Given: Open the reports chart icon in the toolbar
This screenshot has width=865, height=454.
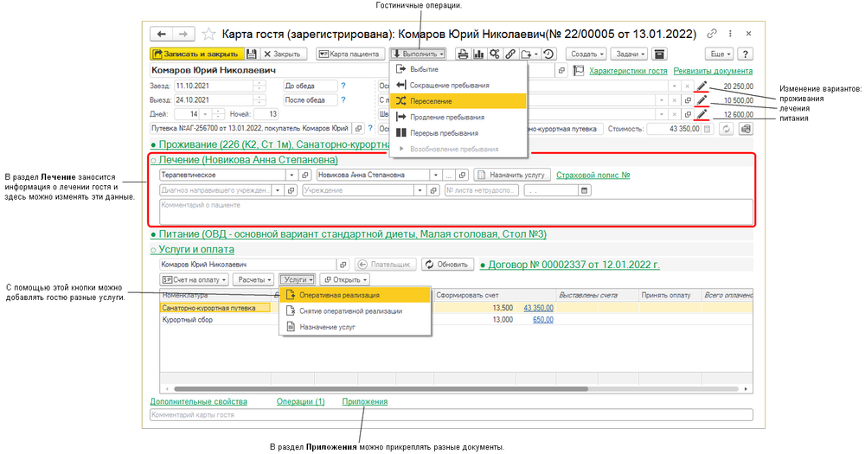Looking at the screenshot, I should [478, 54].
